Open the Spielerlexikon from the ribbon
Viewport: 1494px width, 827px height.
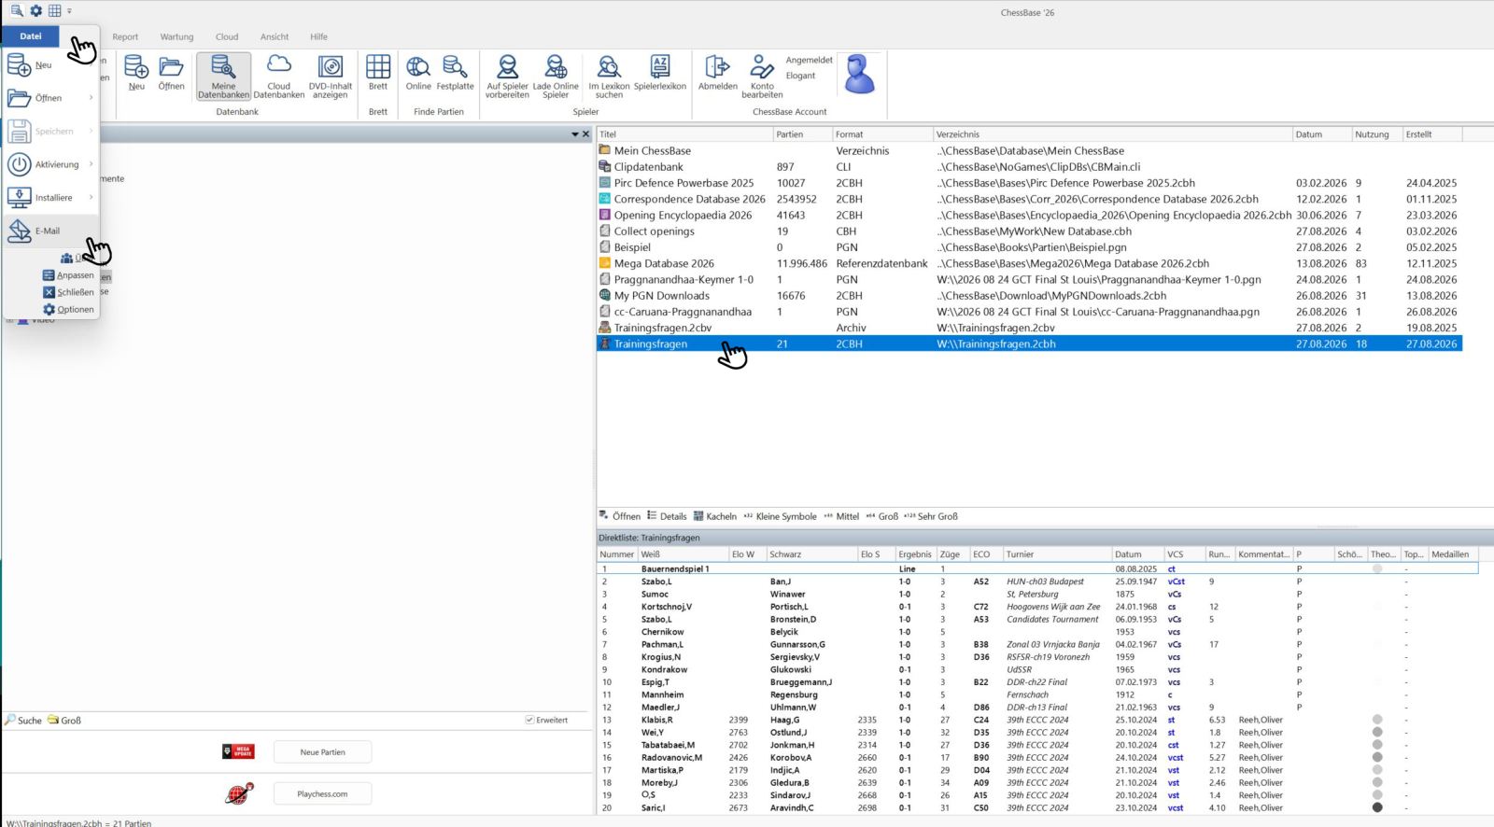point(660,73)
